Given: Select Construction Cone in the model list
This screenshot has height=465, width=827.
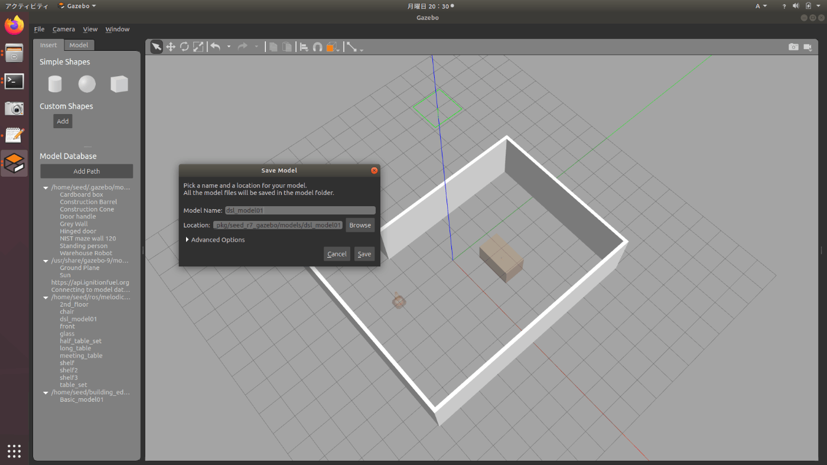Looking at the screenshot, I should (87, 209).
